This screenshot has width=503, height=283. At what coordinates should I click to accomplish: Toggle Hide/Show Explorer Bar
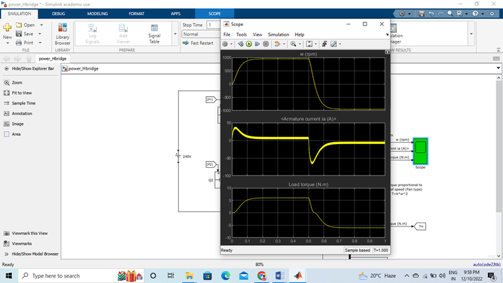pyautogui.click(x=29, y=69)
